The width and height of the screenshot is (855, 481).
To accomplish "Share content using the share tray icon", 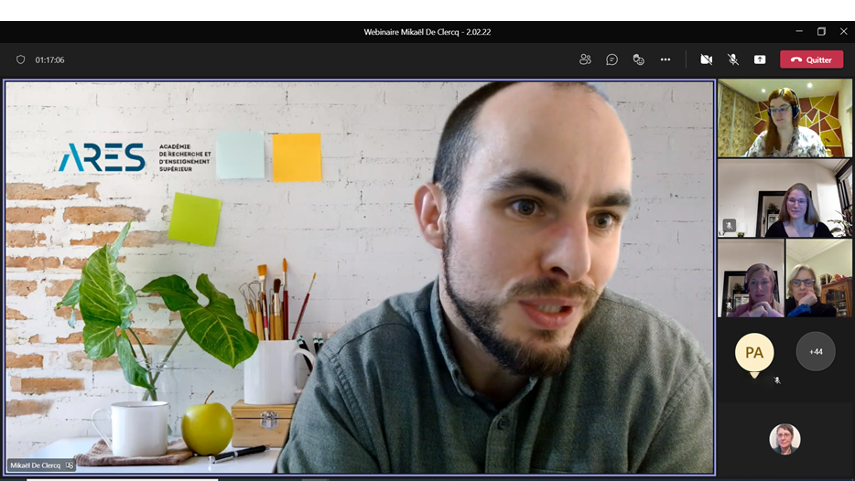I will coord(760,59).
